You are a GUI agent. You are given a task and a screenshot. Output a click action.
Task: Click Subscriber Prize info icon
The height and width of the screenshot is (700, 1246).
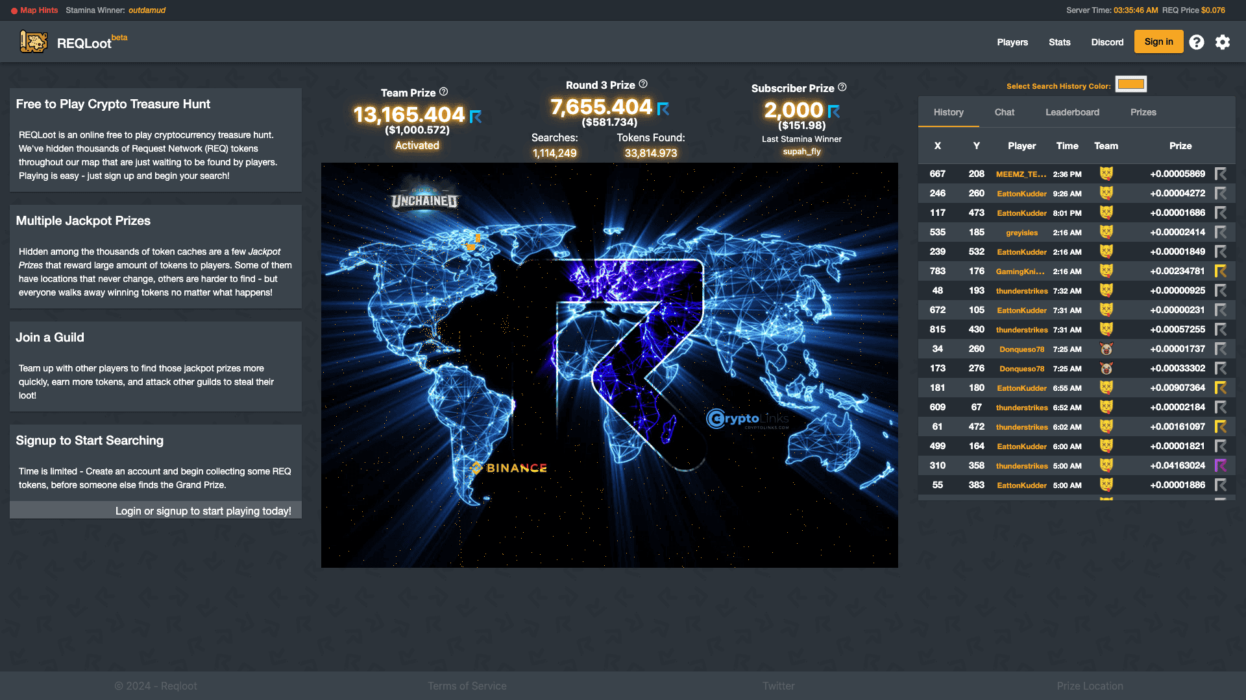(842, 87)
